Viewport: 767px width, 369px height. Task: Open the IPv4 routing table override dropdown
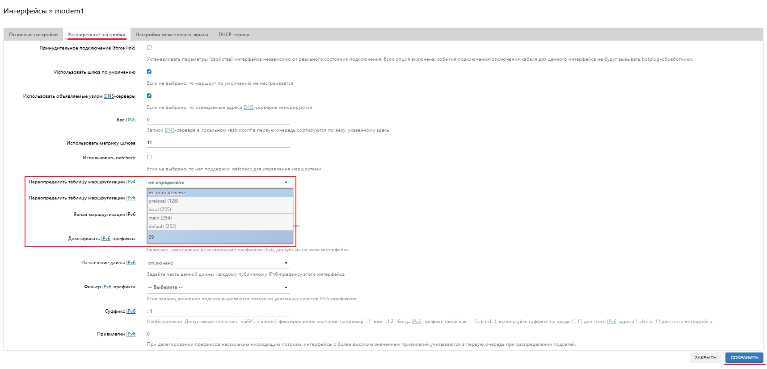click(x=218, y=182)
